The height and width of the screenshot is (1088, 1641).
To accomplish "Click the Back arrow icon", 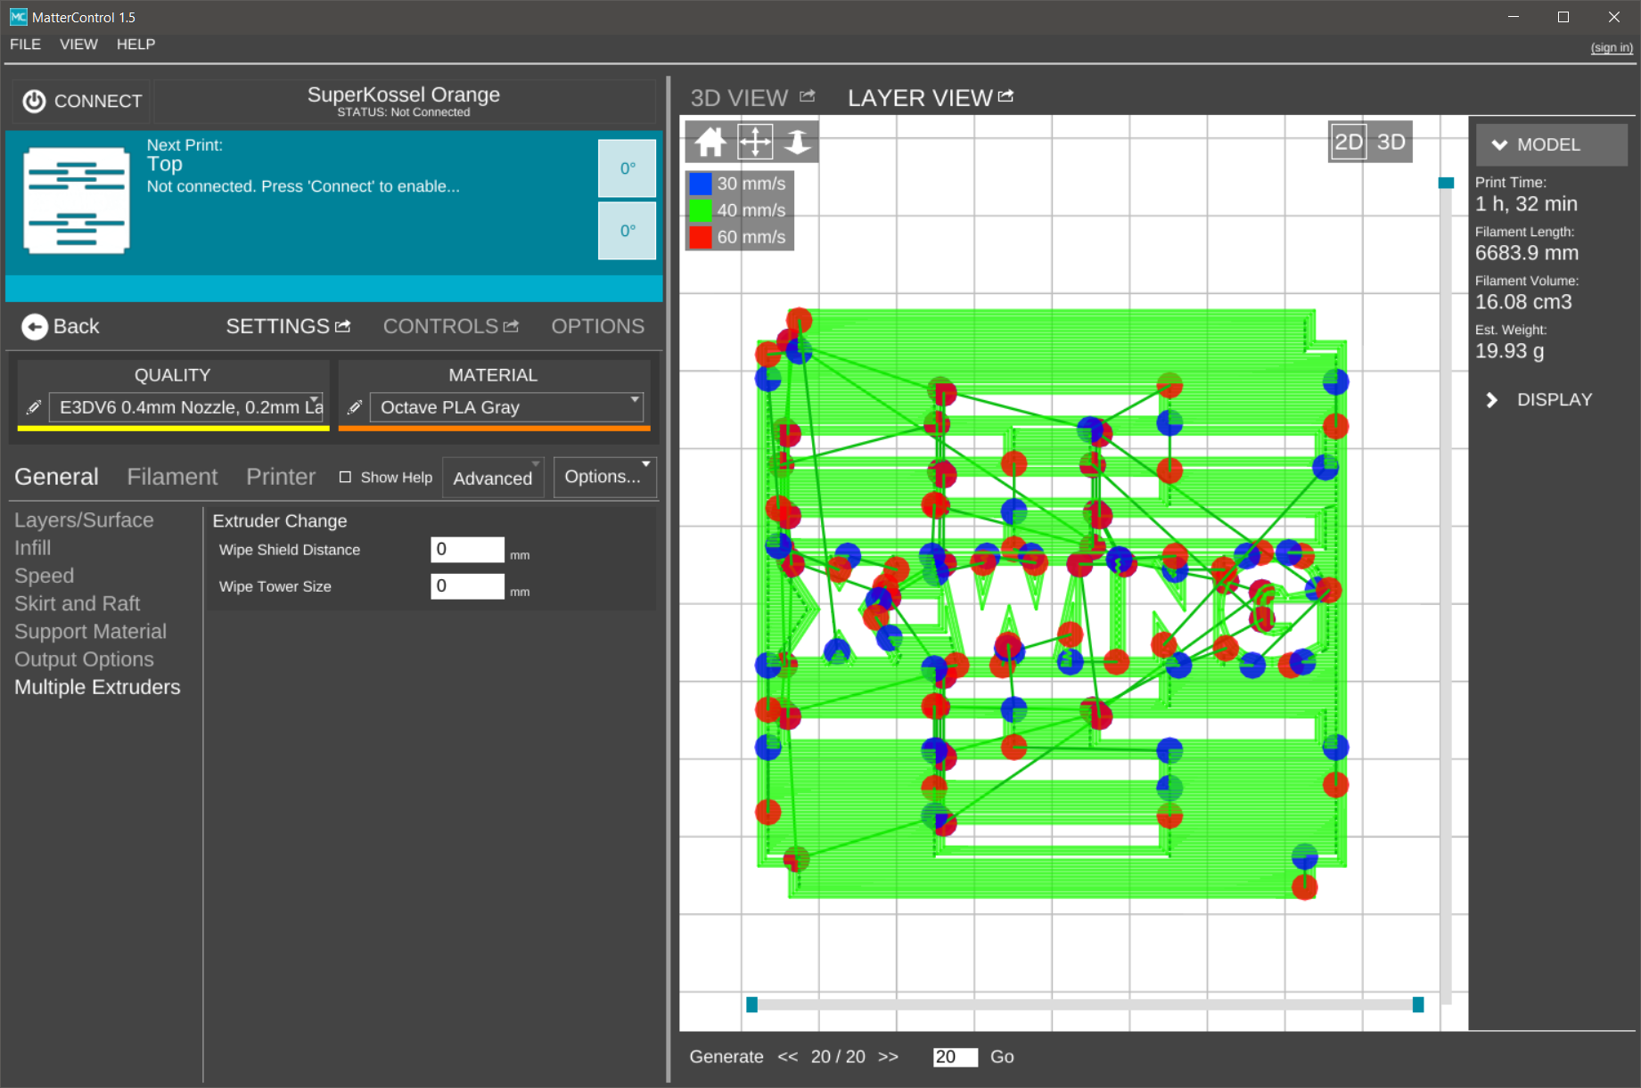I will click(34, 327).
